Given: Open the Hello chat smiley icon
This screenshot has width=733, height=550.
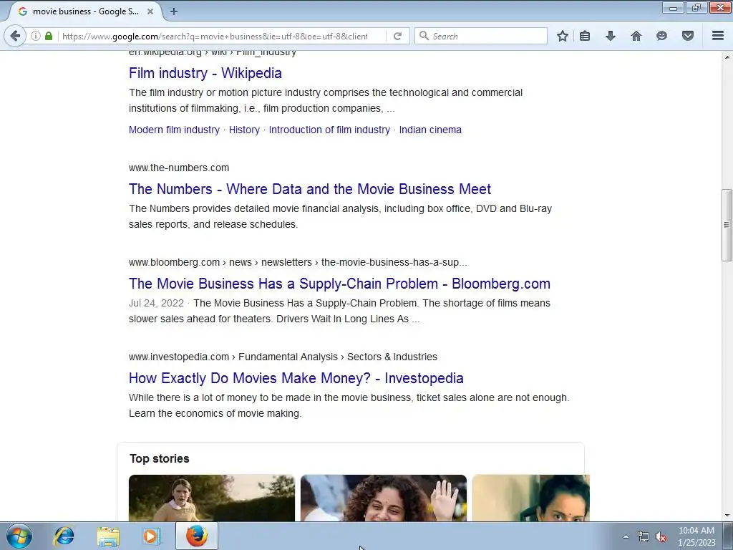Looking at the screenshot, I should (661, 36).
